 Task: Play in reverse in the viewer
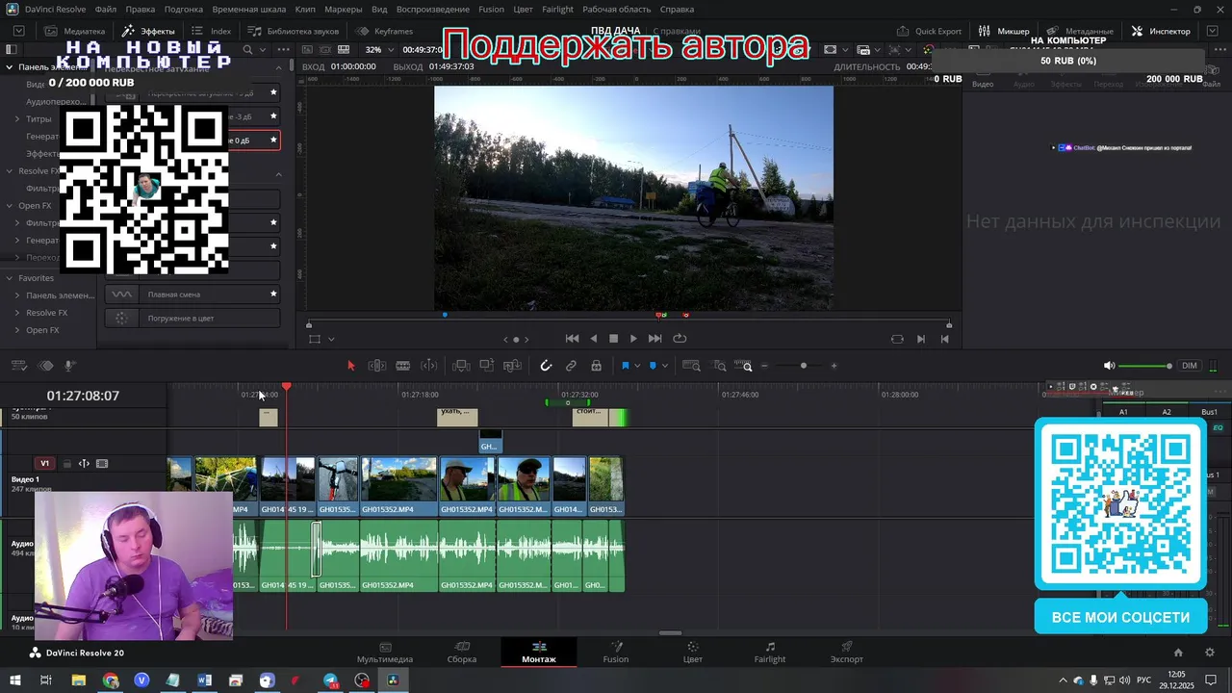coord(593,339)
